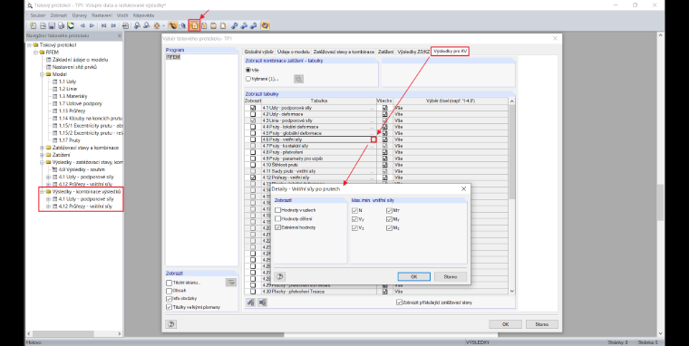Click the last highlighted toolbar icon at right
This screenshot has height=346, width=689.
[265, 26]
